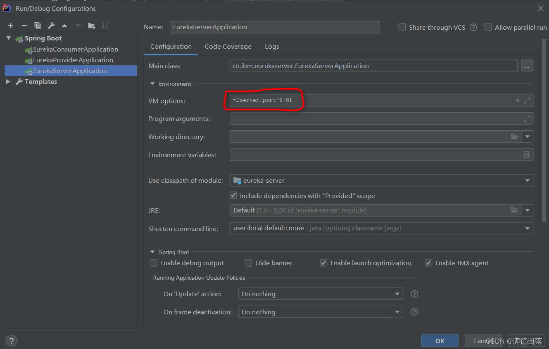This screenshot has height=349, width=549.
Task: Open help for On 'Update' action
Action: pyautogui.click(x=414, y=294)
